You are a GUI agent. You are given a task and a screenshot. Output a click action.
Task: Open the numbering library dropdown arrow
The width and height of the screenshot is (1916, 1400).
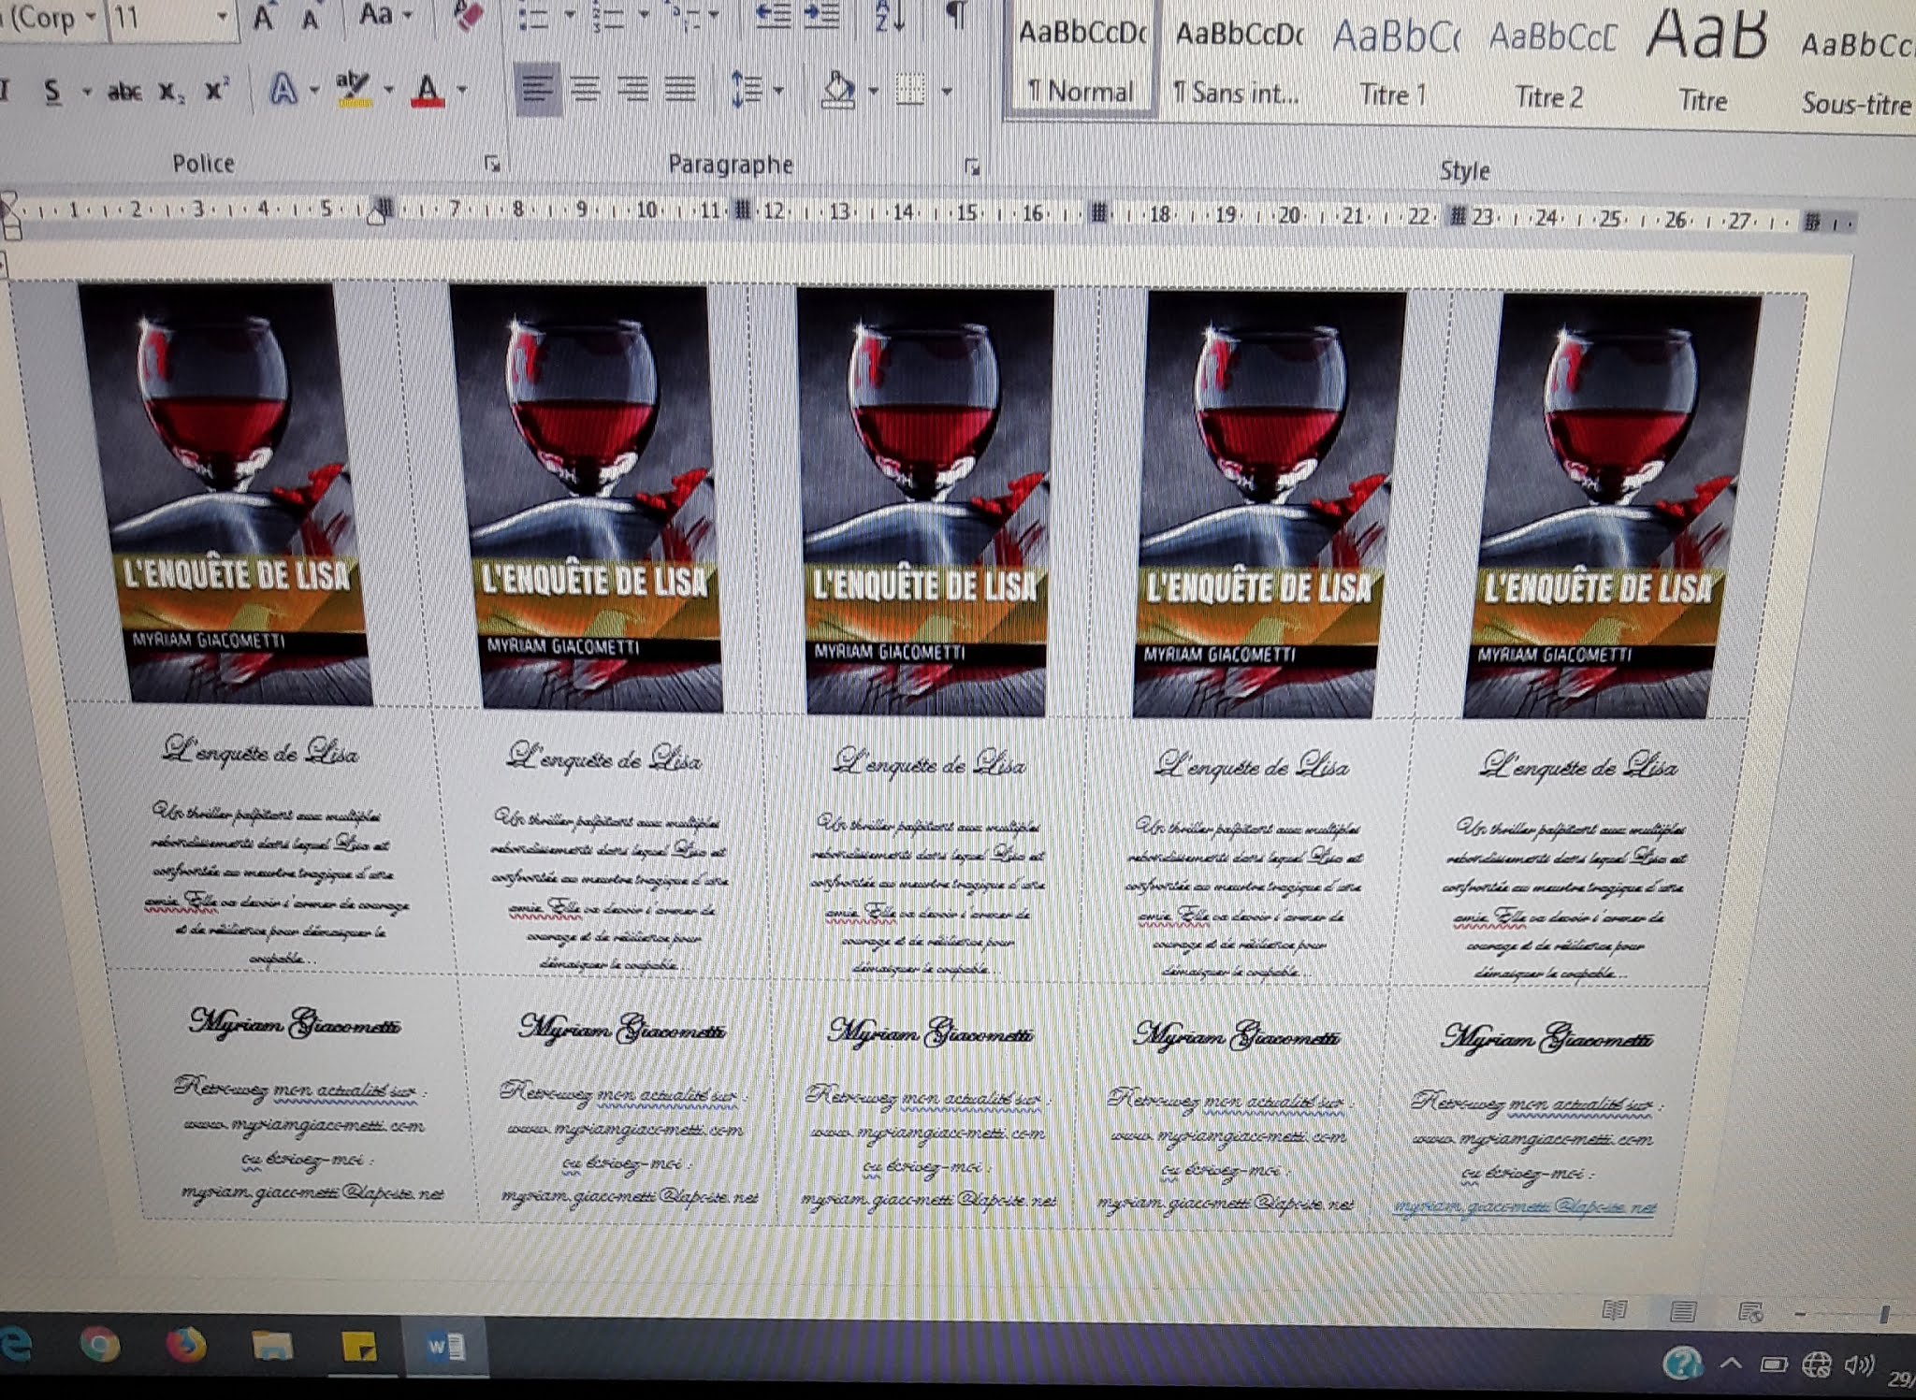pos(643,16)
